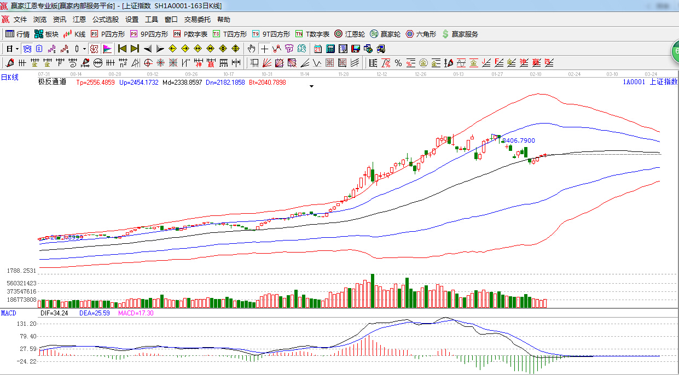This screenshot has height=375, width=679.
Task: Toggle the 板块 sector view
Action: click(46, 34)
